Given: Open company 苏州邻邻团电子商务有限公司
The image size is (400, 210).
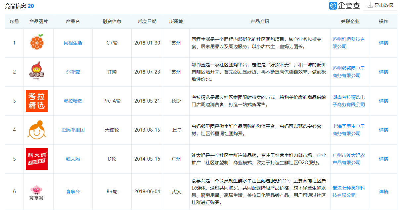Looking at the screenshot, I should pos(349,72).
